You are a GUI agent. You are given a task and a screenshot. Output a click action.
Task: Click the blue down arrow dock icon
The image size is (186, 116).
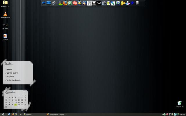pyautogui.click(x=133, y=3)
